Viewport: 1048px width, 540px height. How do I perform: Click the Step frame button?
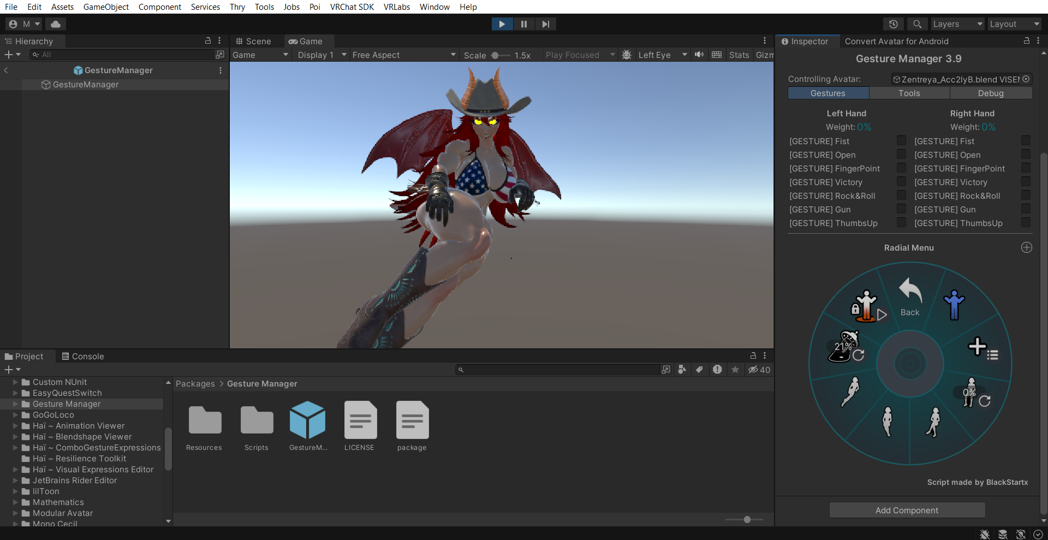[x=545, y=24]
